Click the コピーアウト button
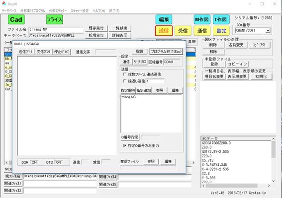Image resolution: width=283 pixels, height=198 pixels. 259,45
